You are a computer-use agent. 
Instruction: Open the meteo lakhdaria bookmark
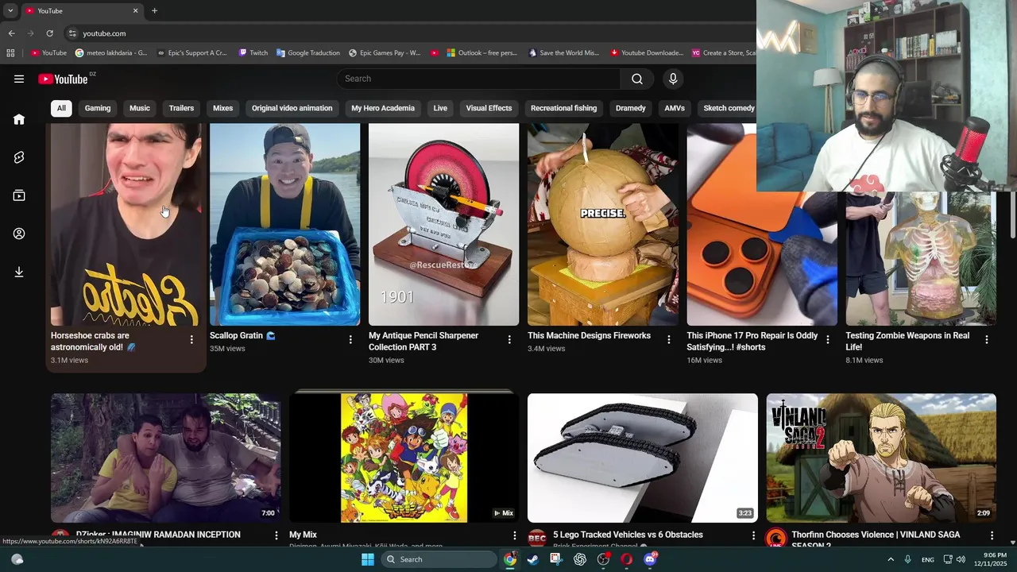tap(111, 53)
